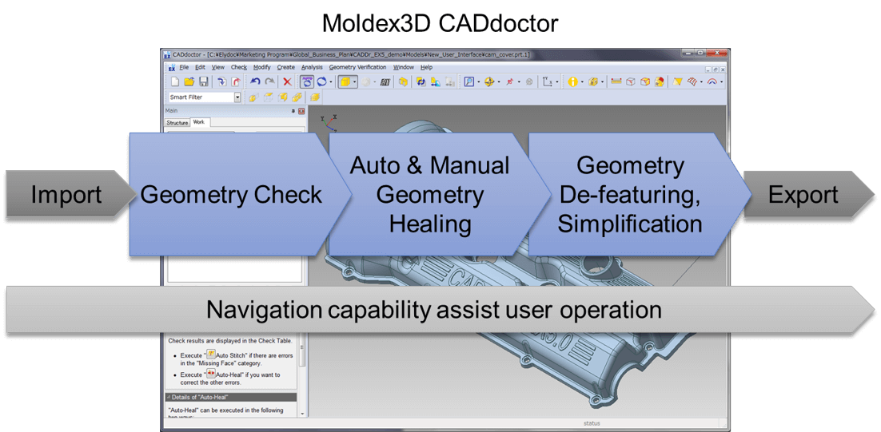Open the rotate icon's dropdown arrow
Viewport: 881px width, 432px height.
coord(330,82)
